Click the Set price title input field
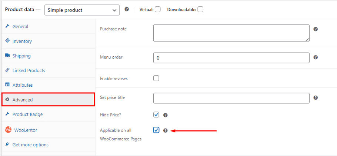 pos(231,98)
